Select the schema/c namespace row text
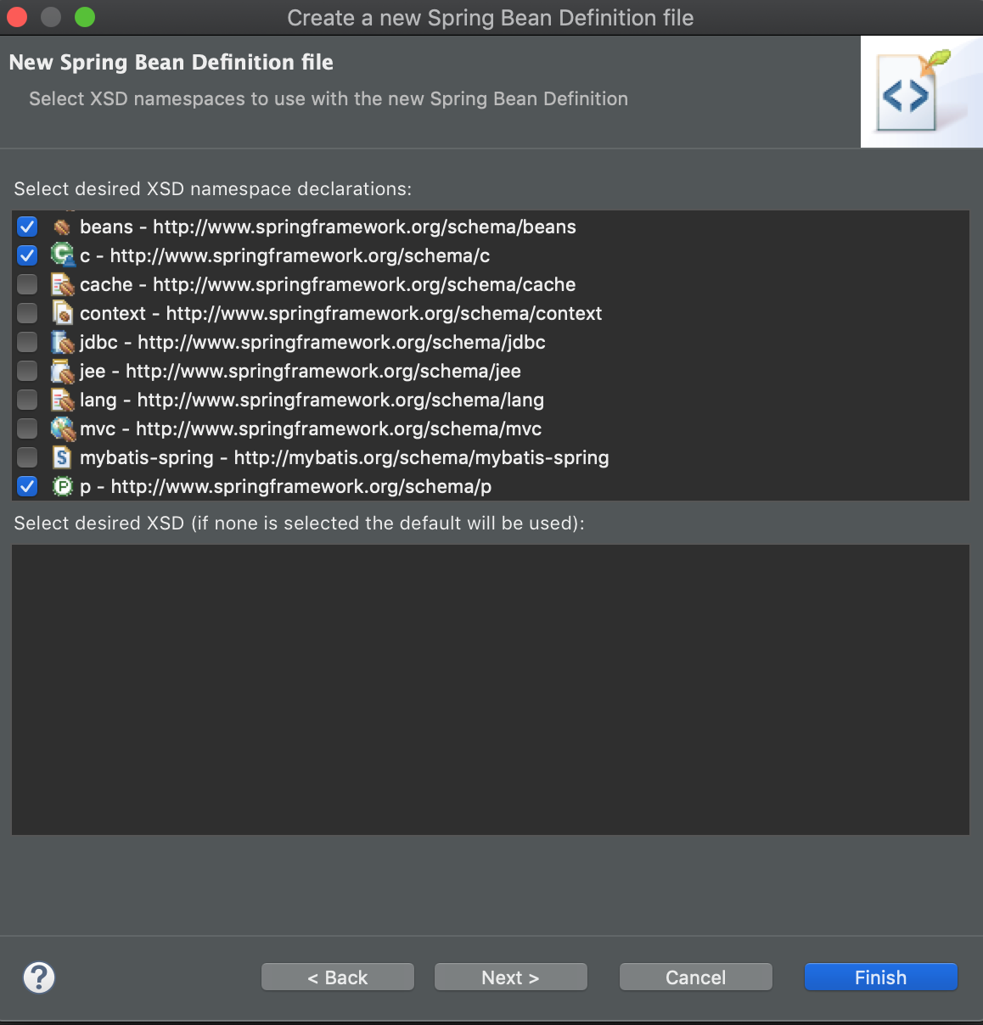The height and width of the screenshot is (1025, 983). tap(284, 255)
